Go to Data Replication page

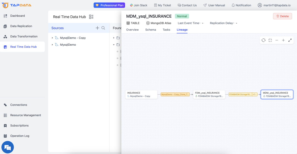pyautogui.click(x=21, y=26)
